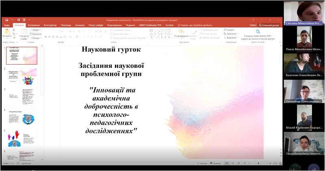The width and height of the screenshot is (325, 171).
Task: Select the star shape in shapes gallery
Action: click(169, 37)
